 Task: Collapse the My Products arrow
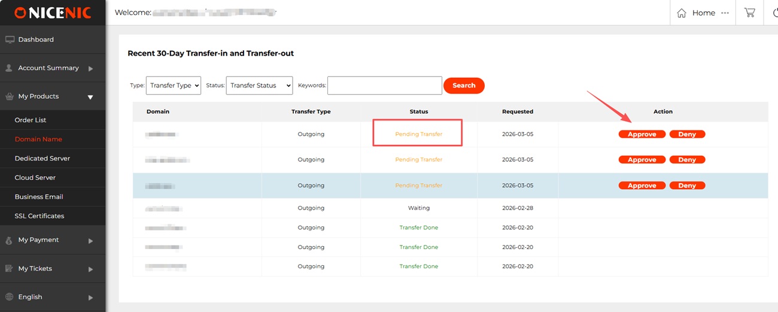[x=90, y=97]
